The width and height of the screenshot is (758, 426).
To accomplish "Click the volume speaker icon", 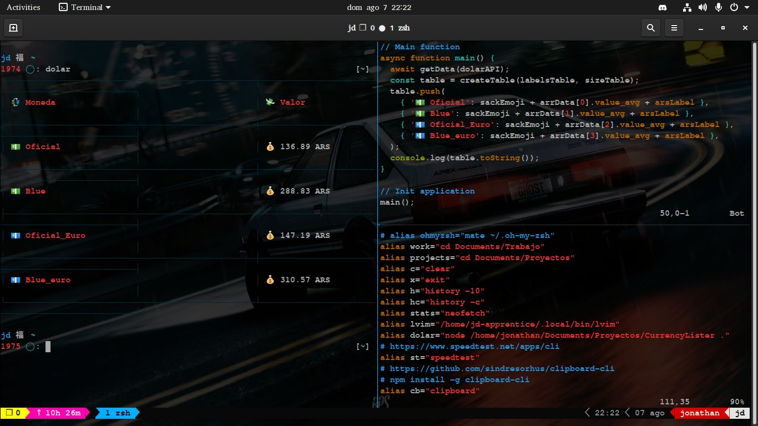I will click(703, 7).
